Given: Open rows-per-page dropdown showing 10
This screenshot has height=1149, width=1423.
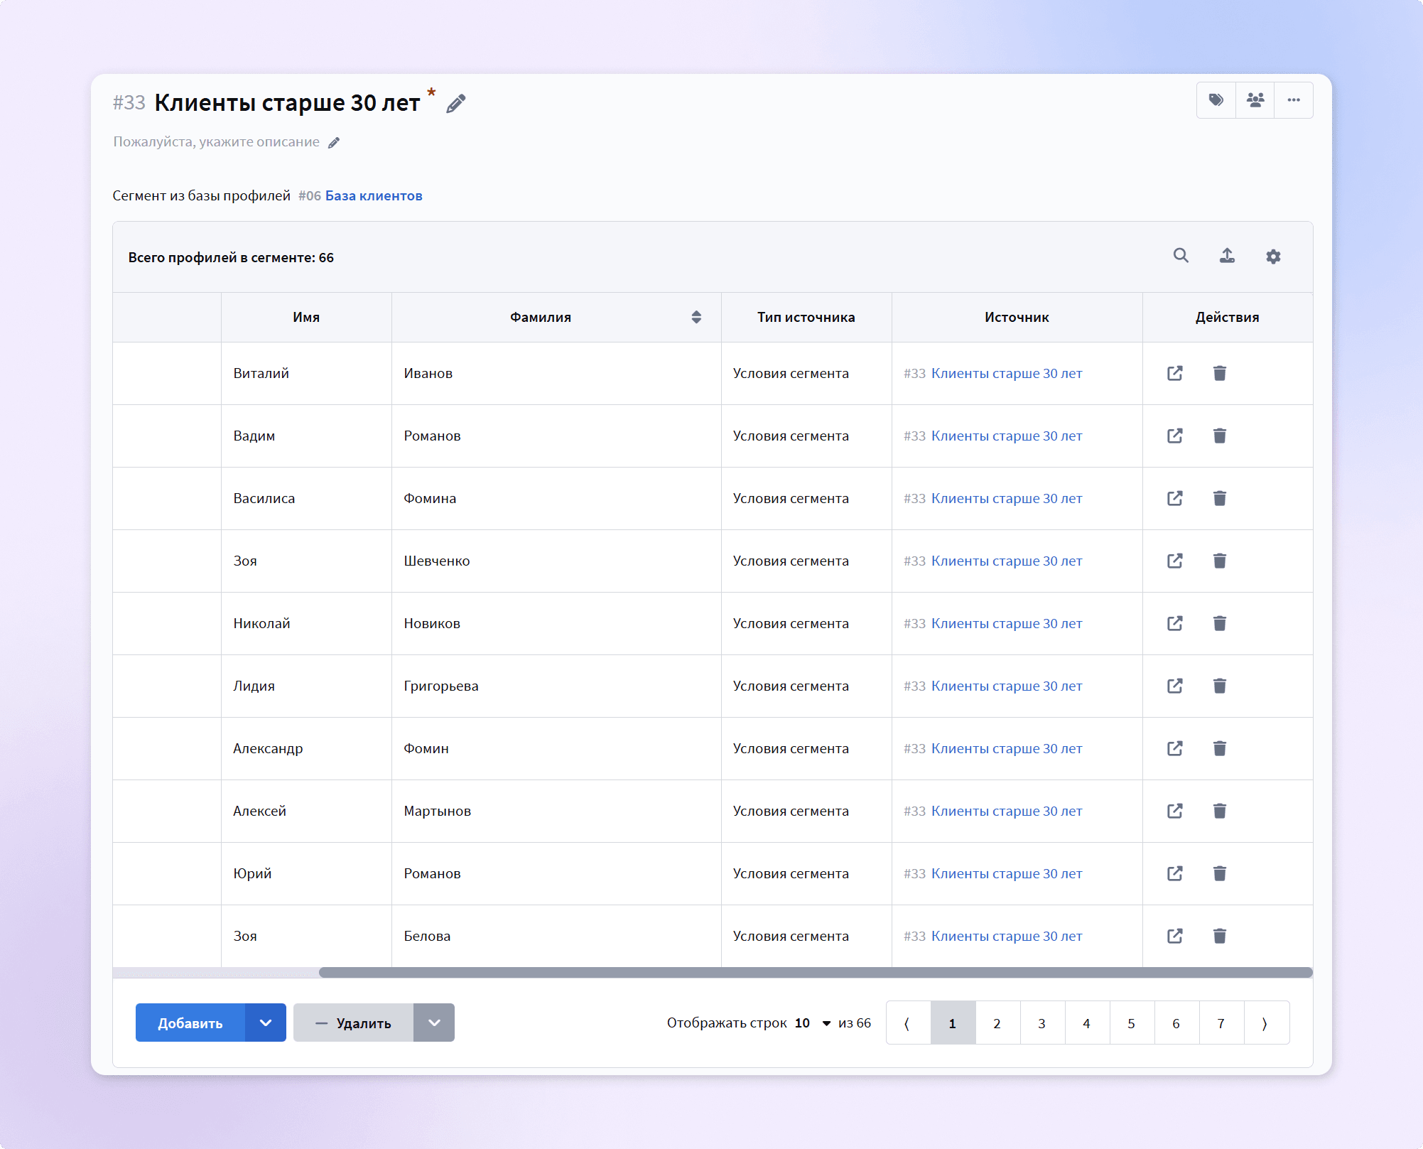Looking at the screenshot, I should [x=813, y=1023].
